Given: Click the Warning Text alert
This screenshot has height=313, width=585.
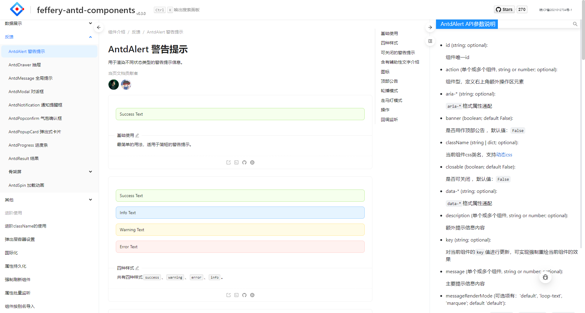Looking at the screenshot, I should pos(240,230).
